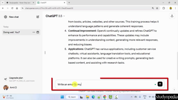The image size is (178, 100).
Task: Close the ChatGPT tab
Action: pyautogui.click(x=64, y=2)
